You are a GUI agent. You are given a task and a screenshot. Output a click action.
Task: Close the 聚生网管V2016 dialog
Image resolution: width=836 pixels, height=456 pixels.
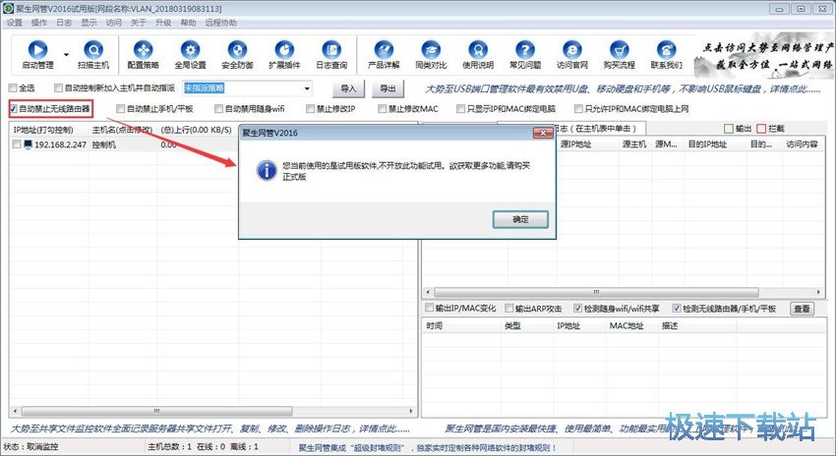click(x=543, y=133)
